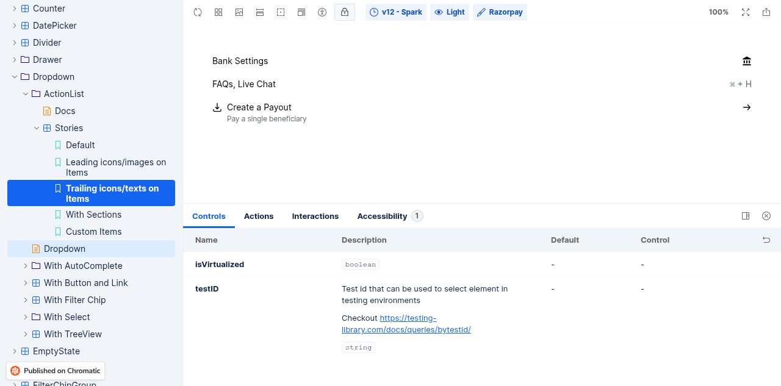Switch to the Actions tab
The width and height of the screenshot is (781, 386).
click(259, 216)
